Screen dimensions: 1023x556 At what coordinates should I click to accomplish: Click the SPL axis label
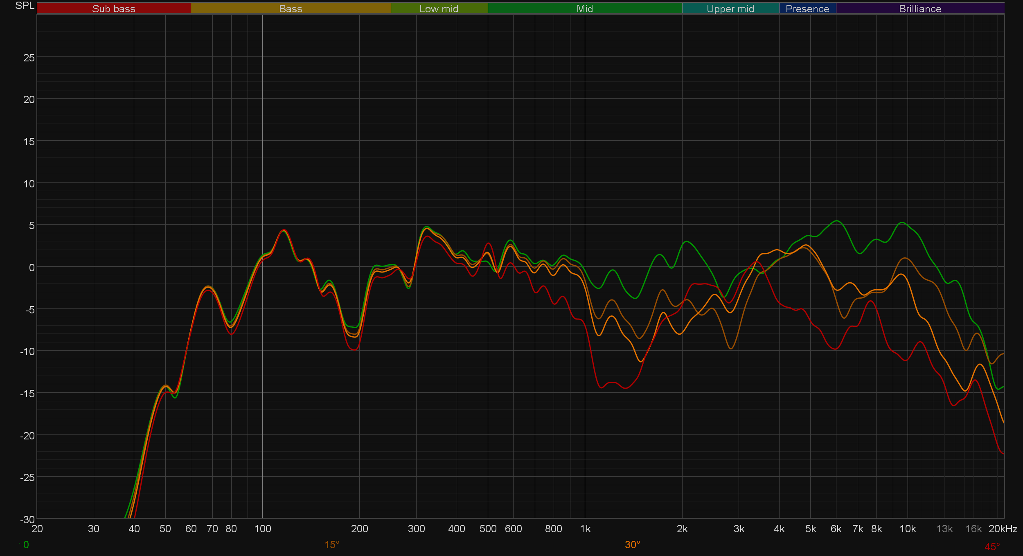pos(25,6)
